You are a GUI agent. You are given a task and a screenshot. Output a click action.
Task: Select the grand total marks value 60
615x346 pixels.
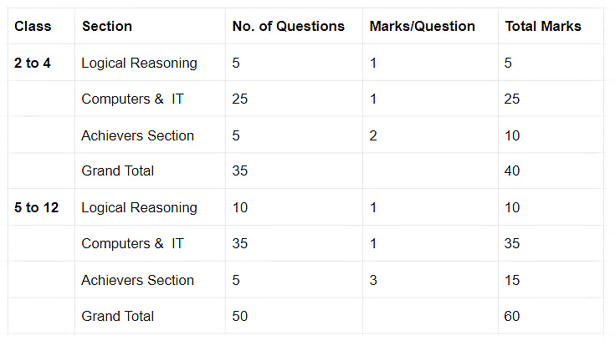[x=512, y=317]
